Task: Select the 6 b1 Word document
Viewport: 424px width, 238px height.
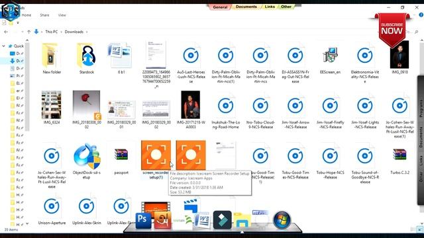Action: [x=121, y=58]
